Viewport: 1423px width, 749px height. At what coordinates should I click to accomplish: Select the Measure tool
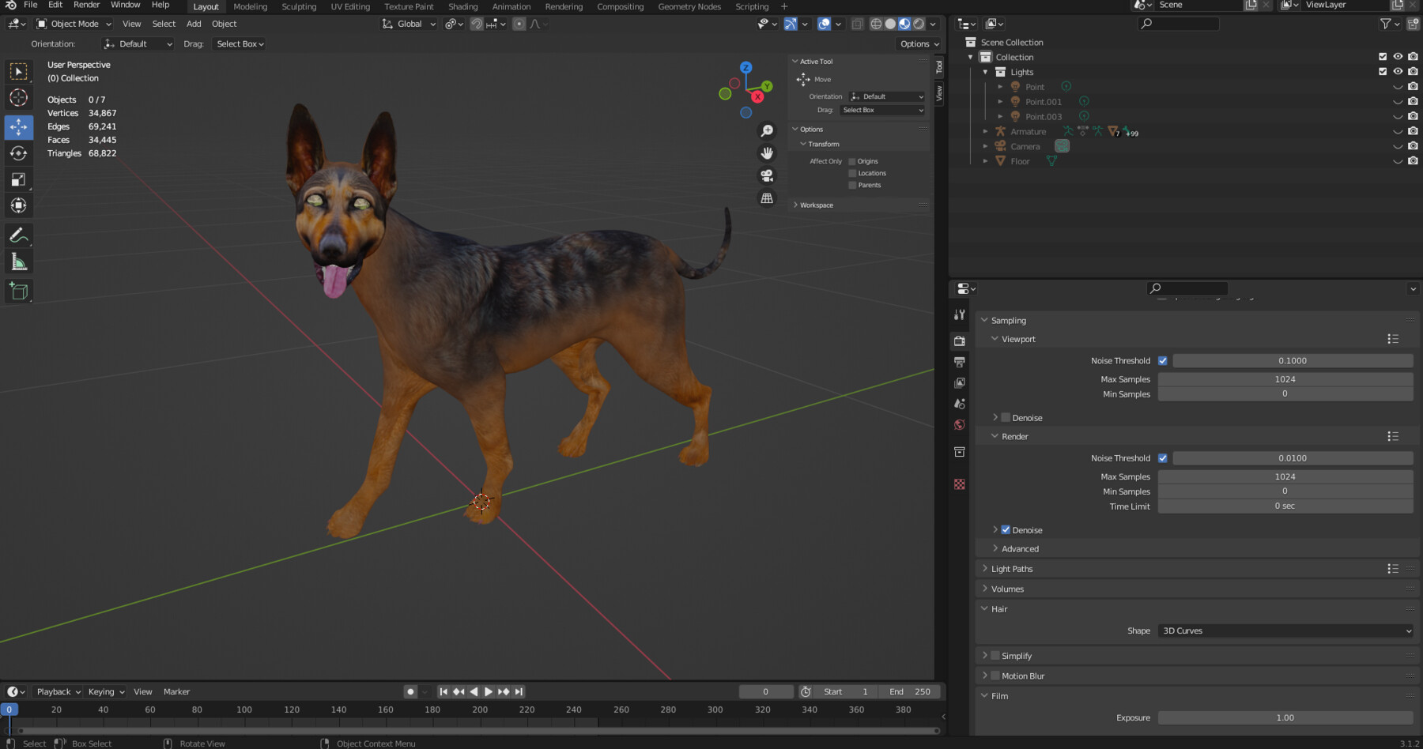[19, 261]
